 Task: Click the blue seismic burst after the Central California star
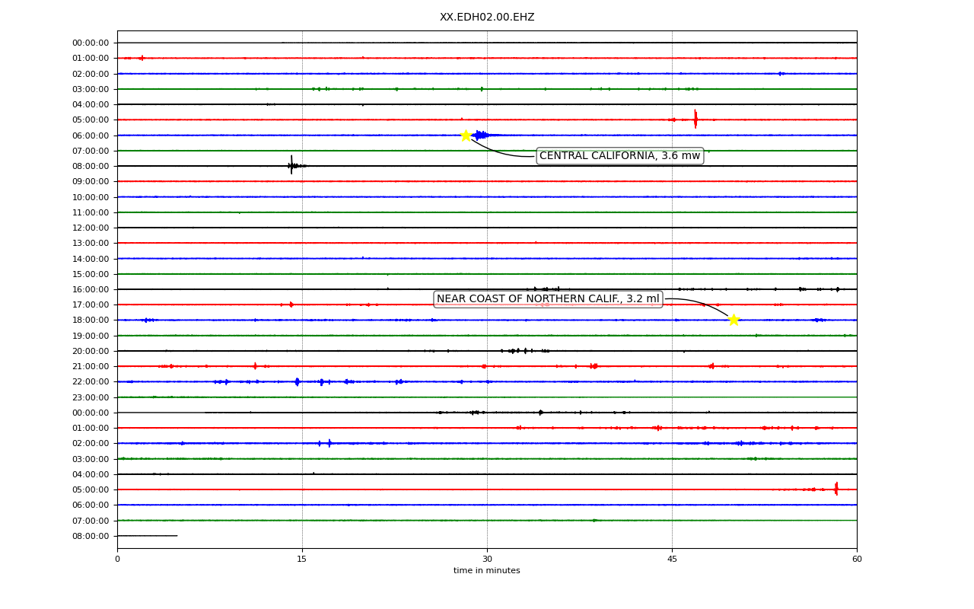482,136
